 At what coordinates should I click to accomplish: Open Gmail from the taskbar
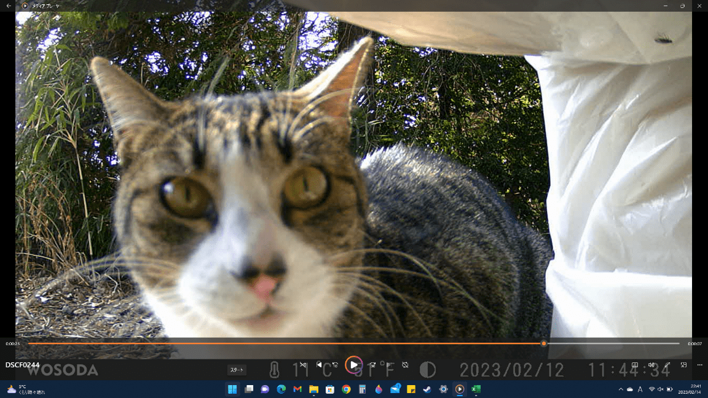click(x=297, y=389)
